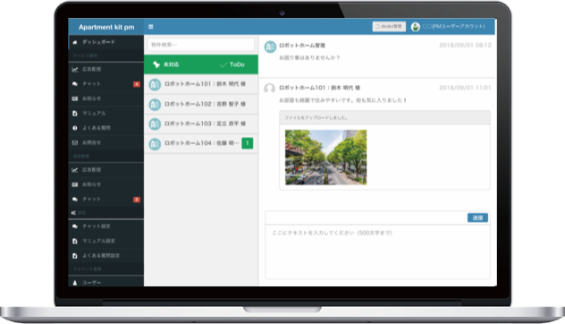Open マニュアル設定 in the sidebar

click(x=105, y=241)
